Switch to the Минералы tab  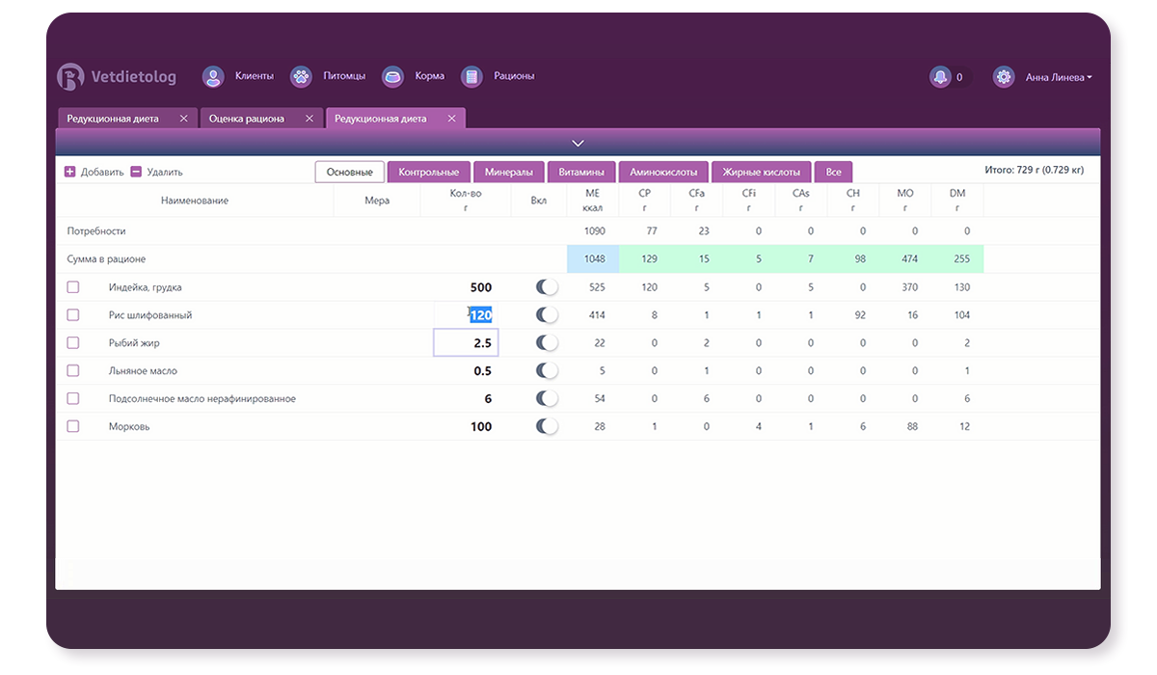508,173
